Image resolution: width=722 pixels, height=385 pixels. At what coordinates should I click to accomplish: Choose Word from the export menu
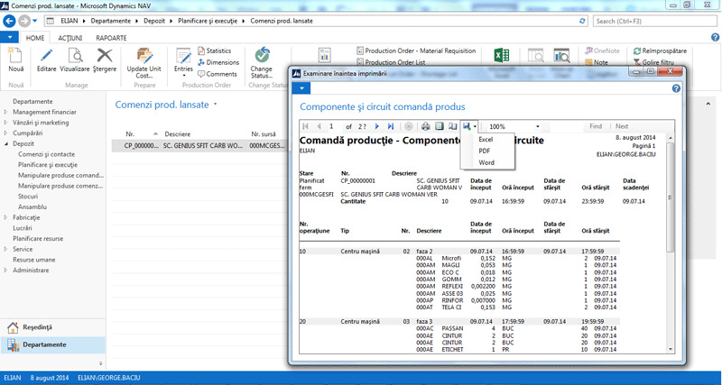click(486, 163)
